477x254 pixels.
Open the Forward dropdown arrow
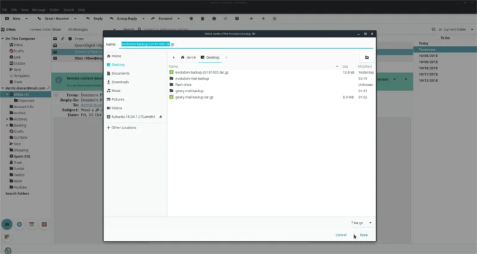coord(178,18)
